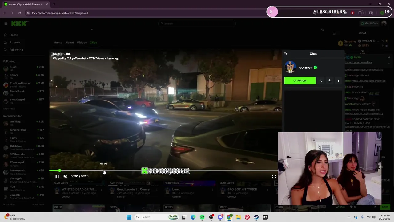Open xQc recommended channel
394x222 pixels.
click(23, 188)
